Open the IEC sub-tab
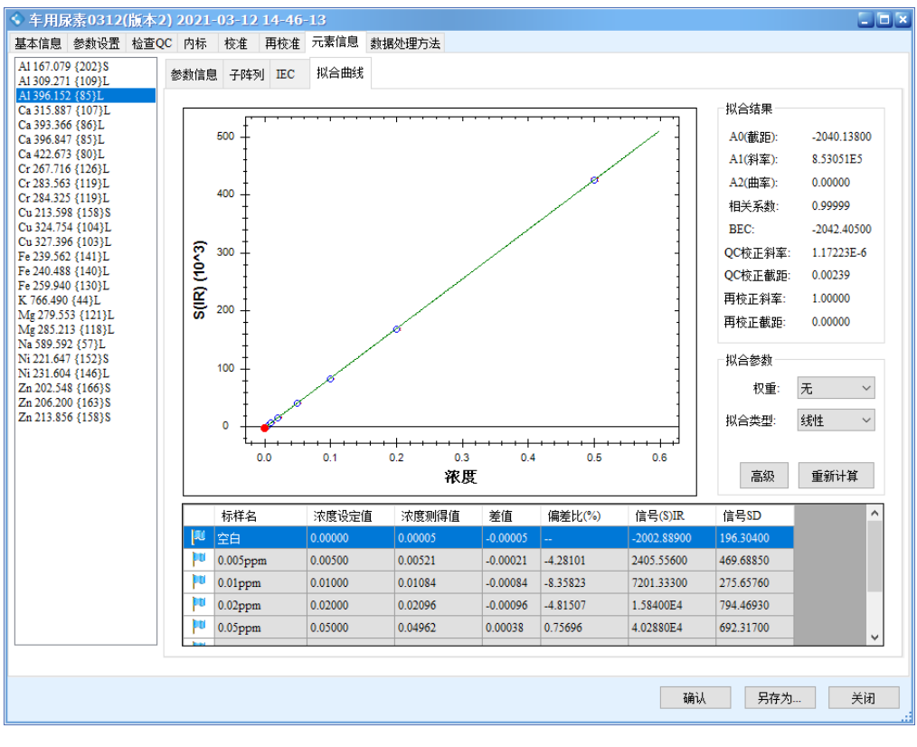 [286, 75]
